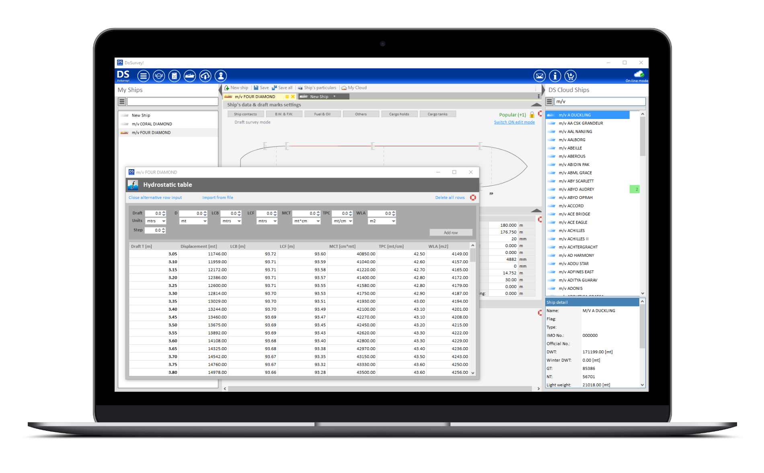The height and width of the screenshot is (473, 764).
Task: Click Close alternative row input link
Action: tap(155, 198)
